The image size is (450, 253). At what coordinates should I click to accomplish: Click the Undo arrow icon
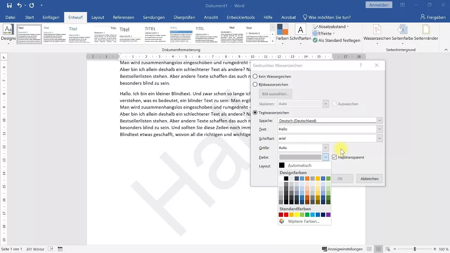coord(19,5)
